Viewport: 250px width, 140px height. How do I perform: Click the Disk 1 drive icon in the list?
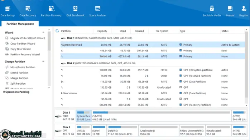pos(63,38)
